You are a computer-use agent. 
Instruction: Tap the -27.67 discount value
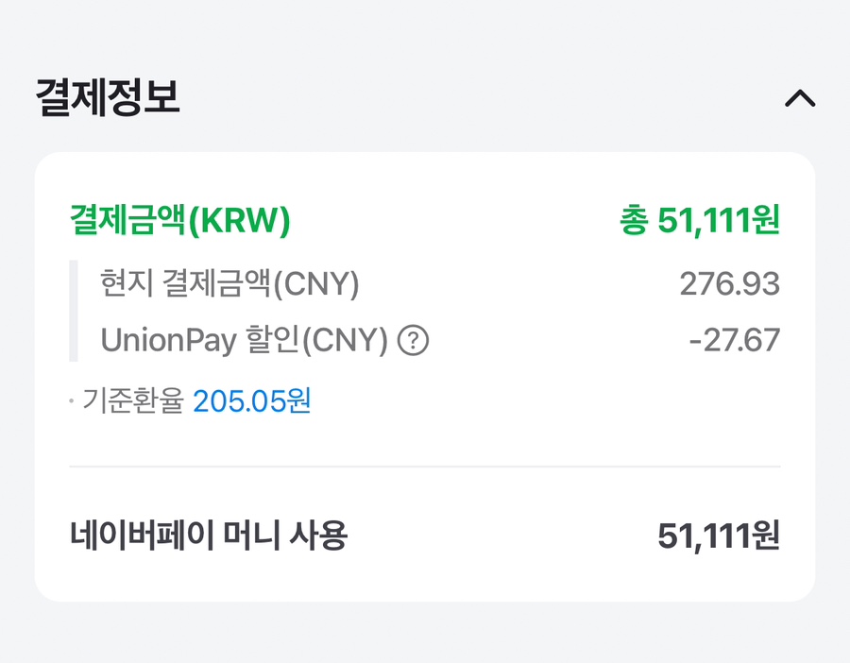coord(735,340)
